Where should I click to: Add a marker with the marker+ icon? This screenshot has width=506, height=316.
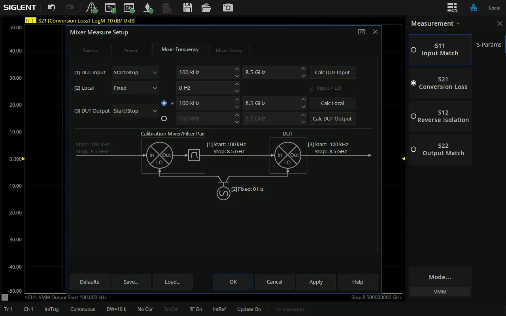148,7
